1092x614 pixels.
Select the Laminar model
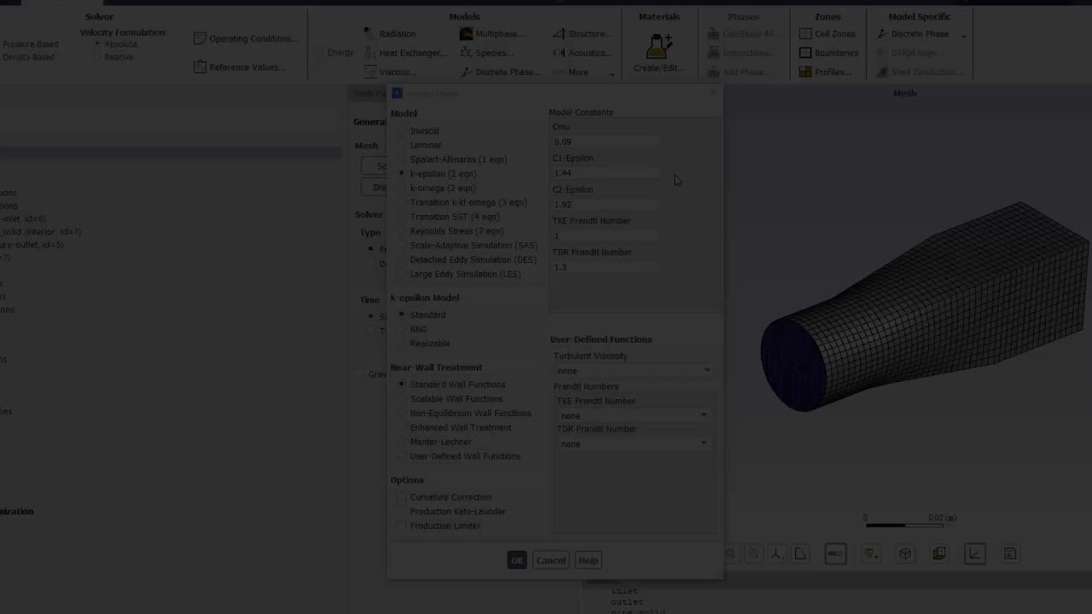click(x=419, y=146)
